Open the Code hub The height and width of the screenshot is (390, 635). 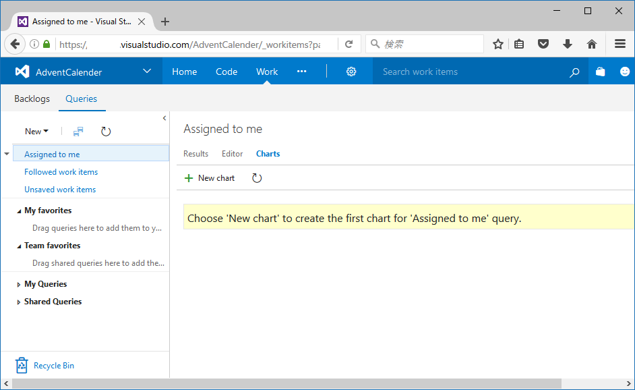[226, 72]
